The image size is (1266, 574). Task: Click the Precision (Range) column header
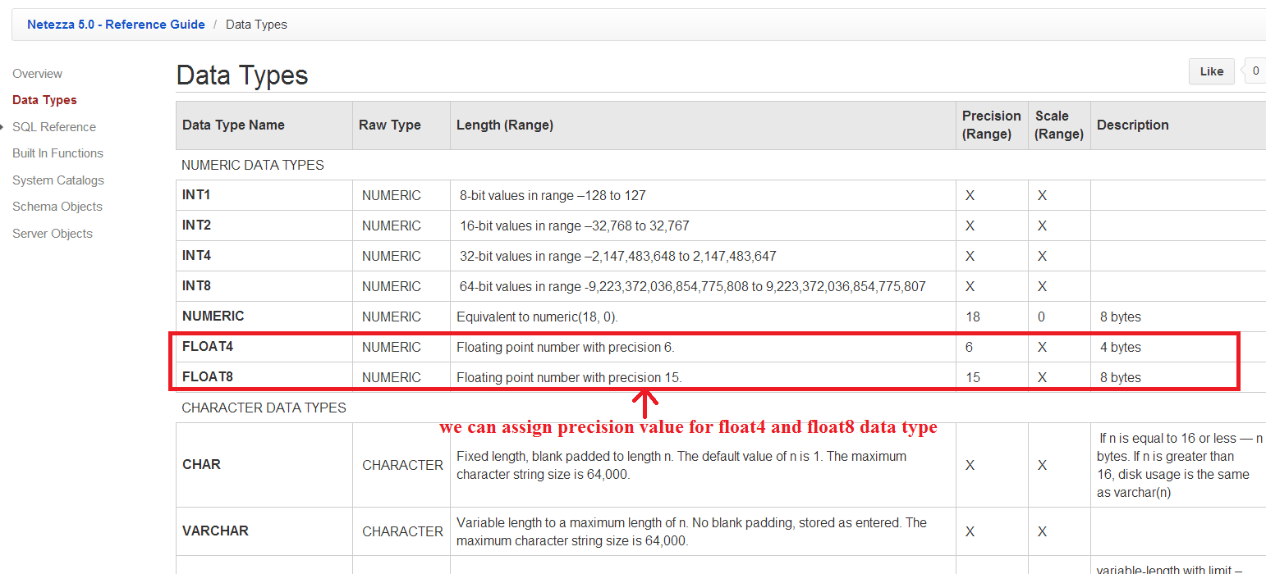(992, 125)
